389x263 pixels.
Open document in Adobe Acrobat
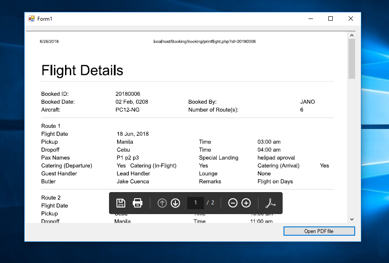270,203
